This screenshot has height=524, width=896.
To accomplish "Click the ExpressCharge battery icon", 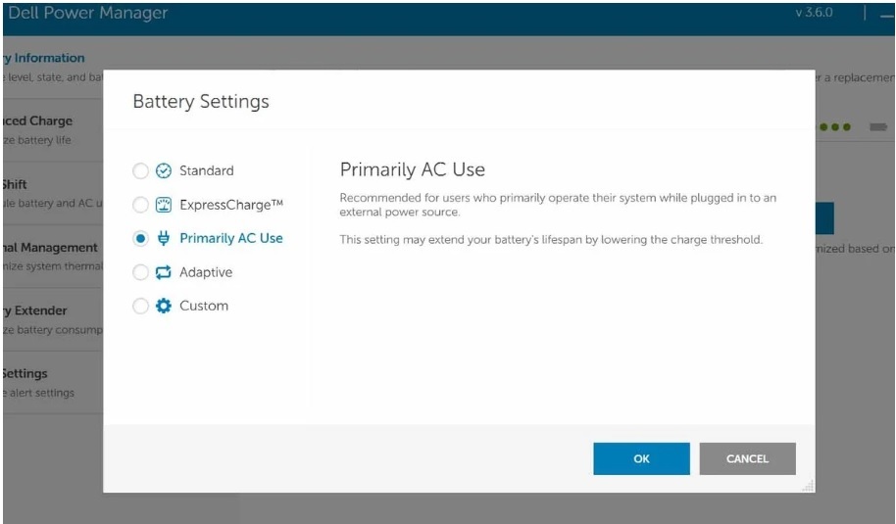I will click(164, 205).
